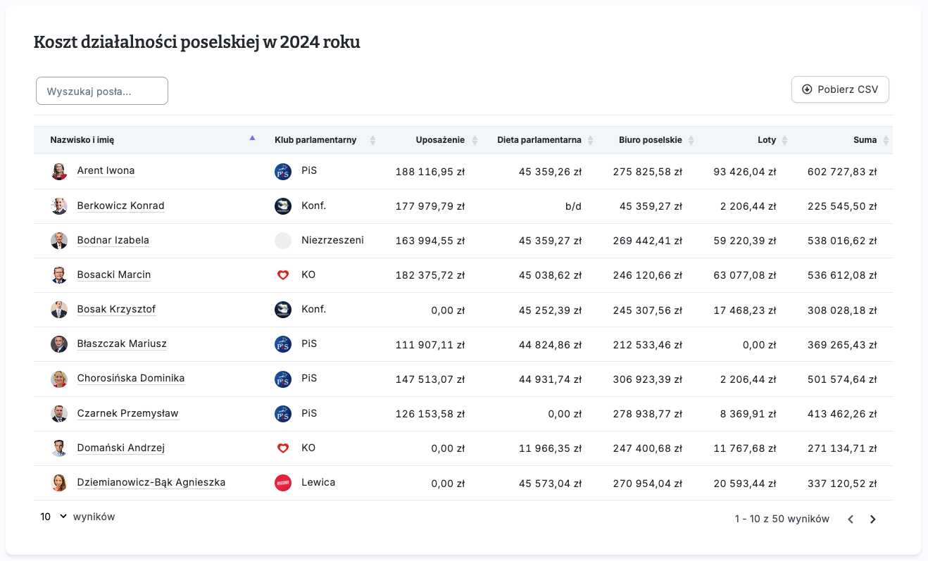Click the Pobierz CSV download button
Viewport: 928px width, 561px height.
(840, 89)
